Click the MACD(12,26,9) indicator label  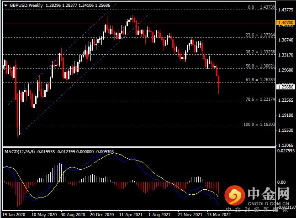pos(20,152)
